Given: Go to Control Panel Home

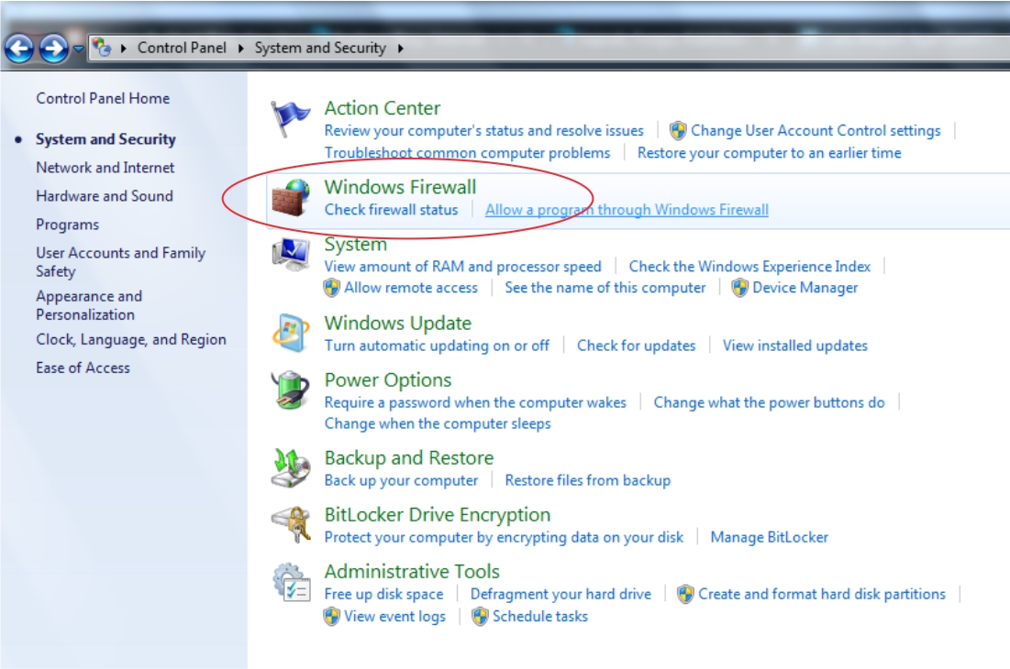Looking at the screenshot, I should tap(103, 98).
